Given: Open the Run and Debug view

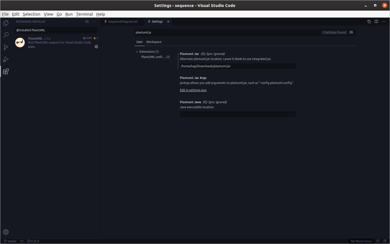Looking at the screenshot, I should (6, 59).
